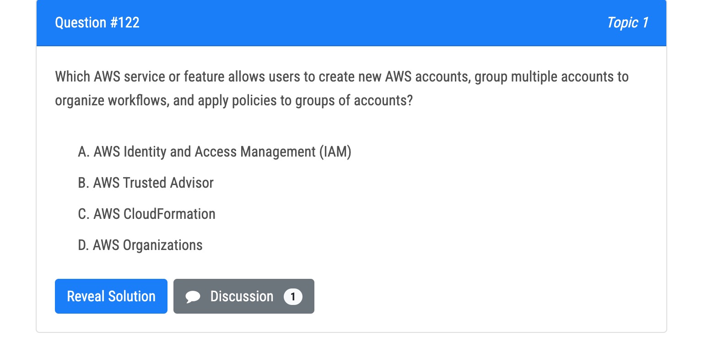This screenshot has height=337, width=702.
Task: Click the Question #122 header title
Action: pos(97,22)
